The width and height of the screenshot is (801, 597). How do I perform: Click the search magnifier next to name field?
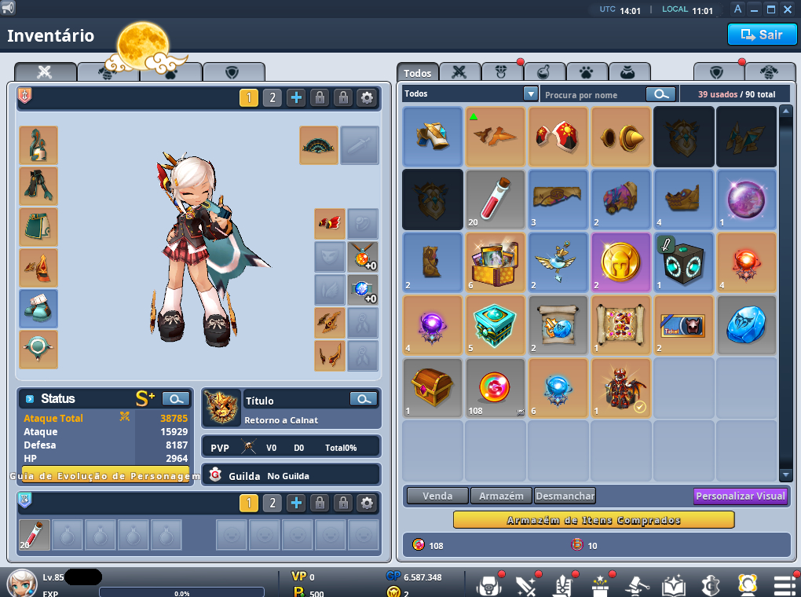660,94
